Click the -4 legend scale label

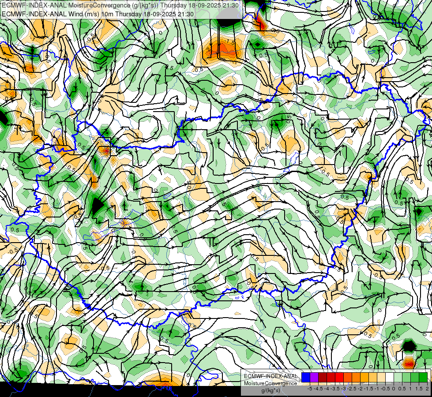point(327,389)
